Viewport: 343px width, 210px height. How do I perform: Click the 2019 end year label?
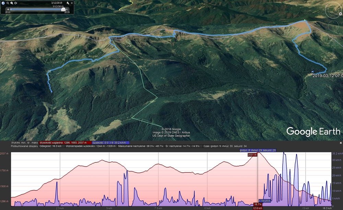[67, 12]
